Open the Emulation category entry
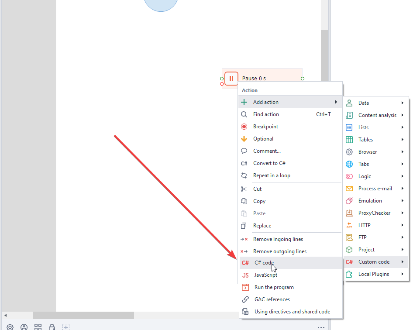This screenshot has height=330, width=420. [376, 201]
